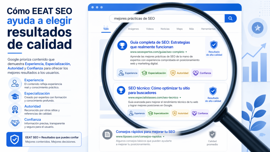Toggle the Autoridad chip on the first result
The height and width of the screenshot is (152, 270).
[x=179, y=73]
